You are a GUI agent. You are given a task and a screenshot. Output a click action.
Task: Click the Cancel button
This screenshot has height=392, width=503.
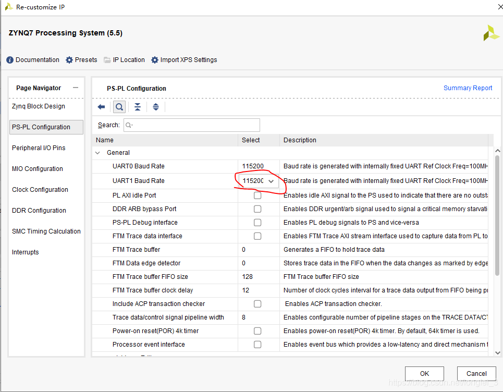[476, 373]
